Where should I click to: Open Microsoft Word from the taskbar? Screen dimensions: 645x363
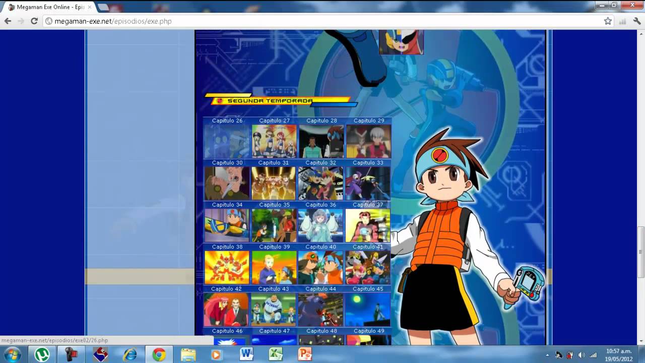tap(246, 354)
